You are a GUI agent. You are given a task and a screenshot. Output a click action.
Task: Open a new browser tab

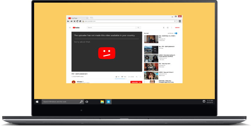click(91, 18)
